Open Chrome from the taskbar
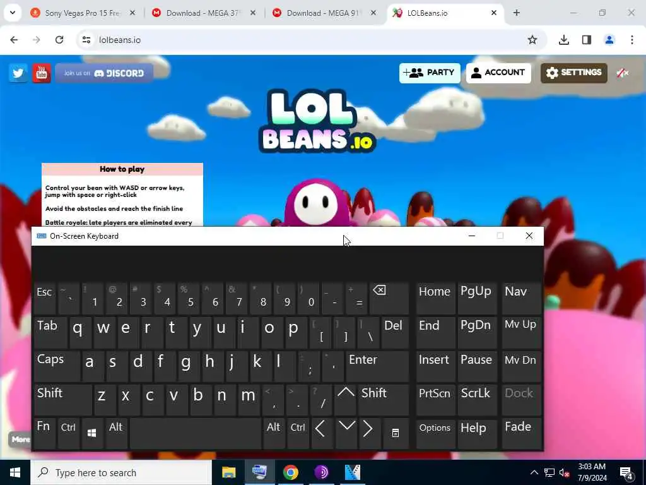Image resolution: width=646 pixels, height=485 pixels. pos(290,472)
